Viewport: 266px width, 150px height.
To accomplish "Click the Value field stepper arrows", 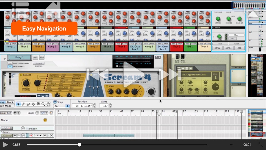I will 110,106.
